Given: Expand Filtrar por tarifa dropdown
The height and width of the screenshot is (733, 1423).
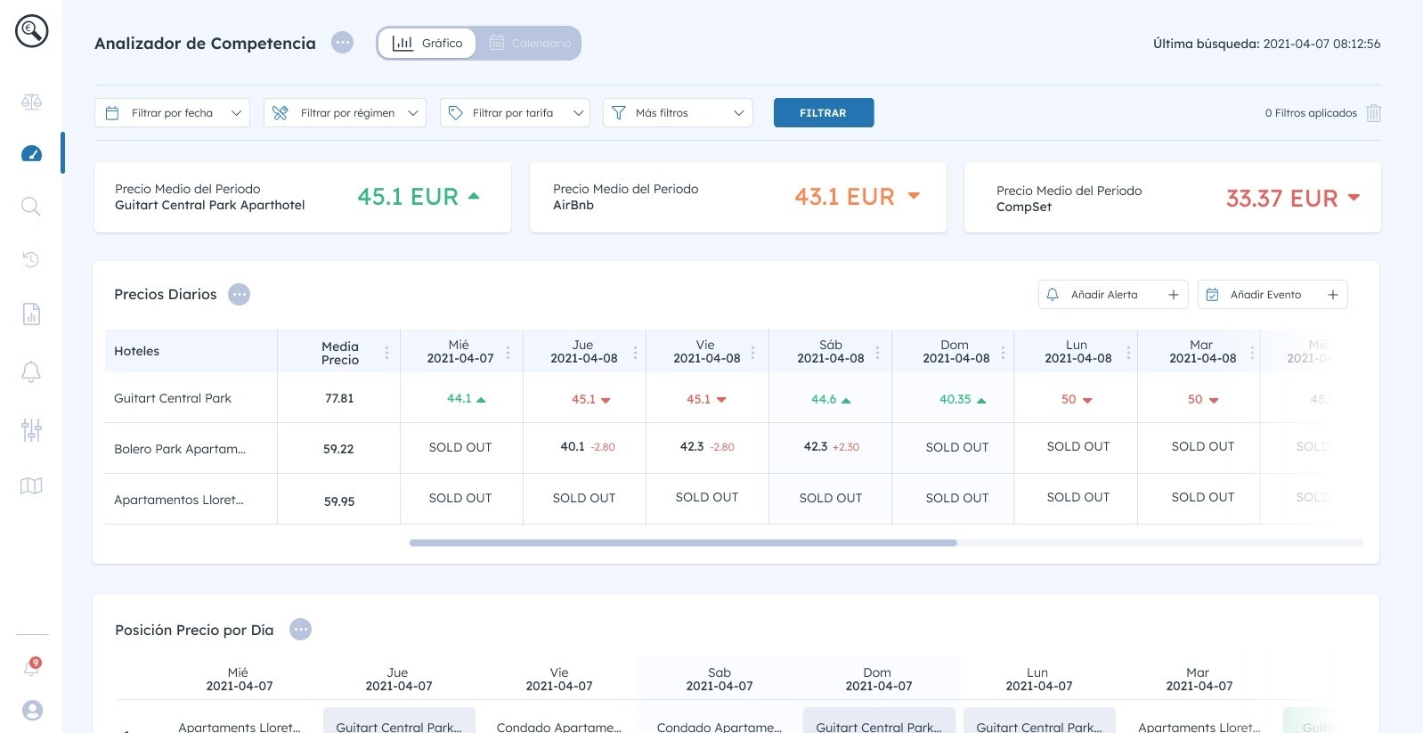Looking at the screenshot, I should click(x=515, y=113).
